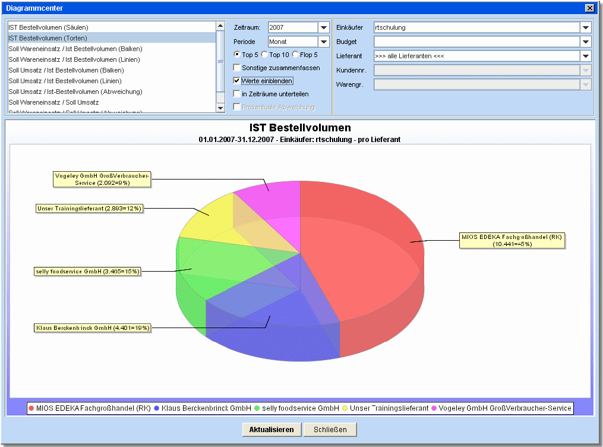Open the Zeitraum year dropdown
Screen dimensions: 603x447
(x=323, y=28)
